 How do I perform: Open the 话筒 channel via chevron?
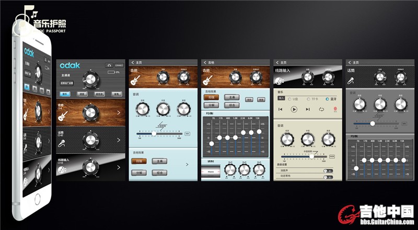119,140
